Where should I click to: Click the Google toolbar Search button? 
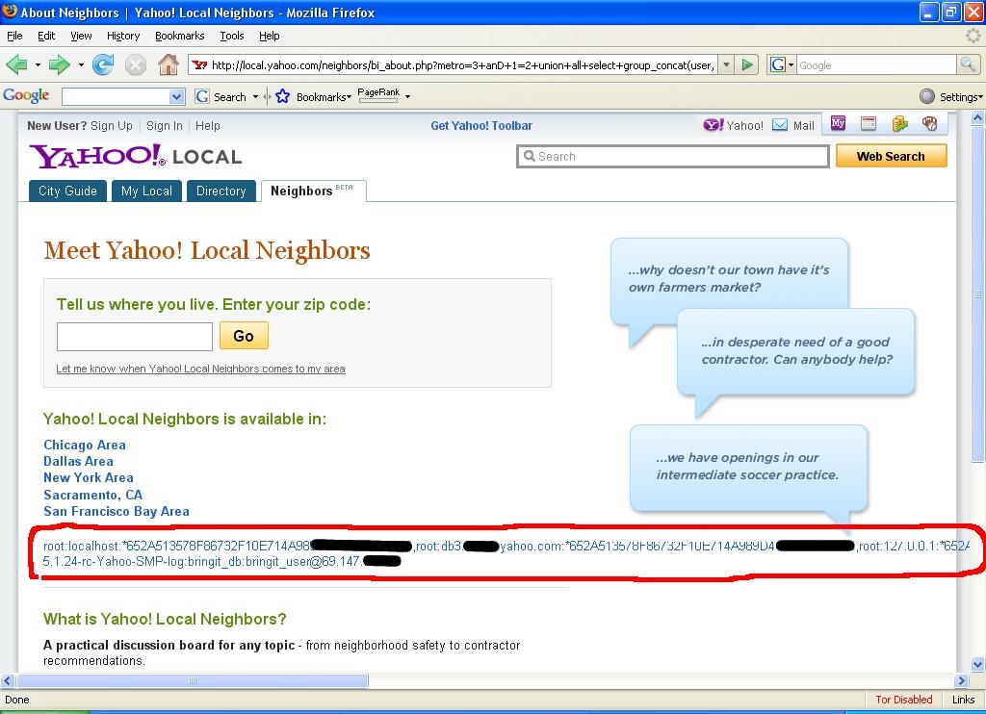click(221, 97)
